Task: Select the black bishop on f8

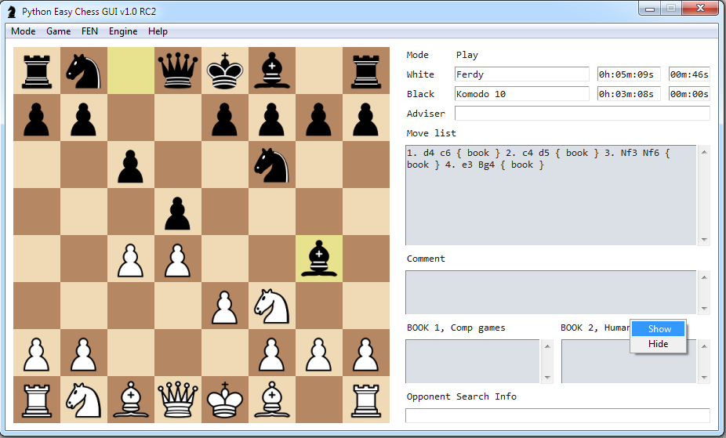Action: click(x=272, y=71)
